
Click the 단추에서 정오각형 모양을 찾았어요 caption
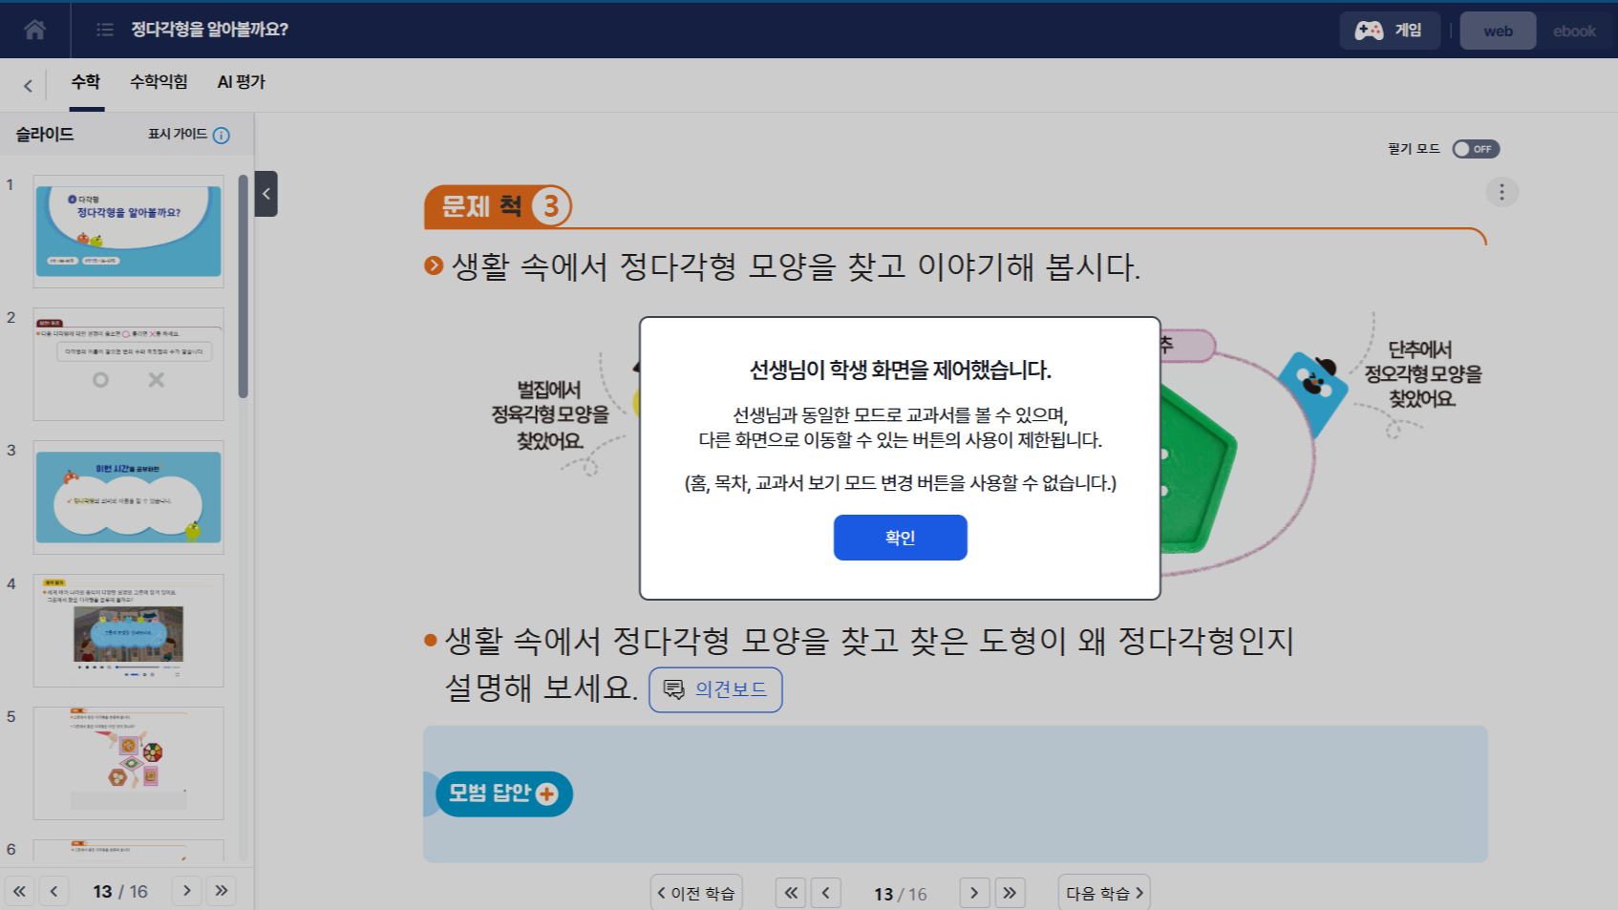tap(1422, 374)
